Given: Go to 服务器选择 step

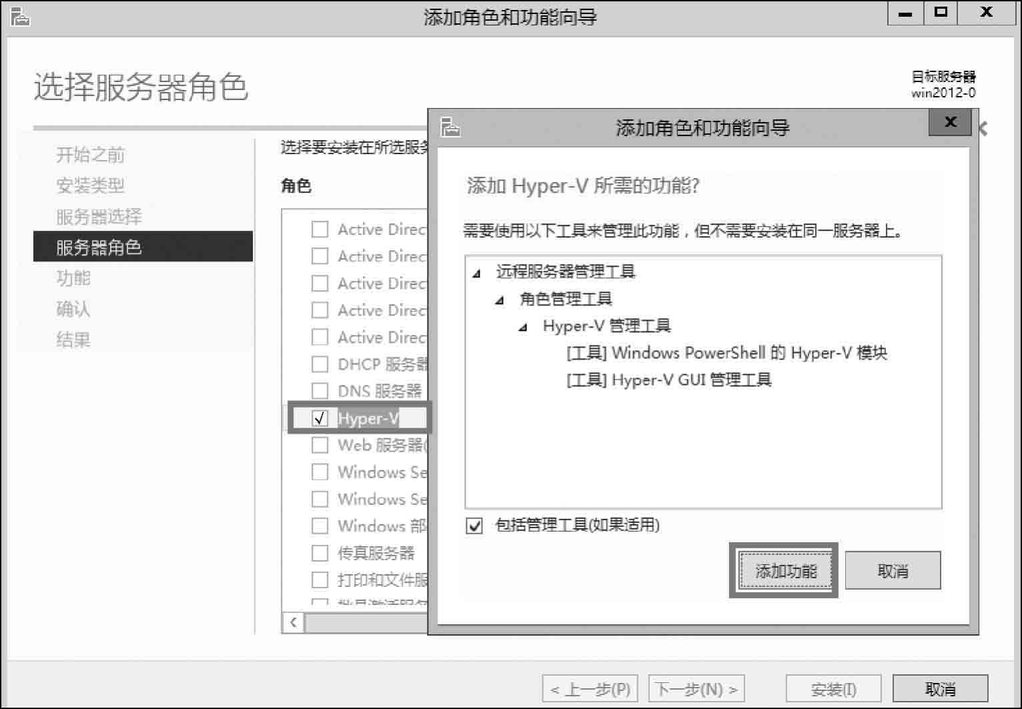Looking at the screenshot, I should [x=99, y=217].
